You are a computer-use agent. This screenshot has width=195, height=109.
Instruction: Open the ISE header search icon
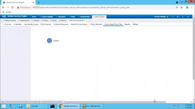(172, 17)
